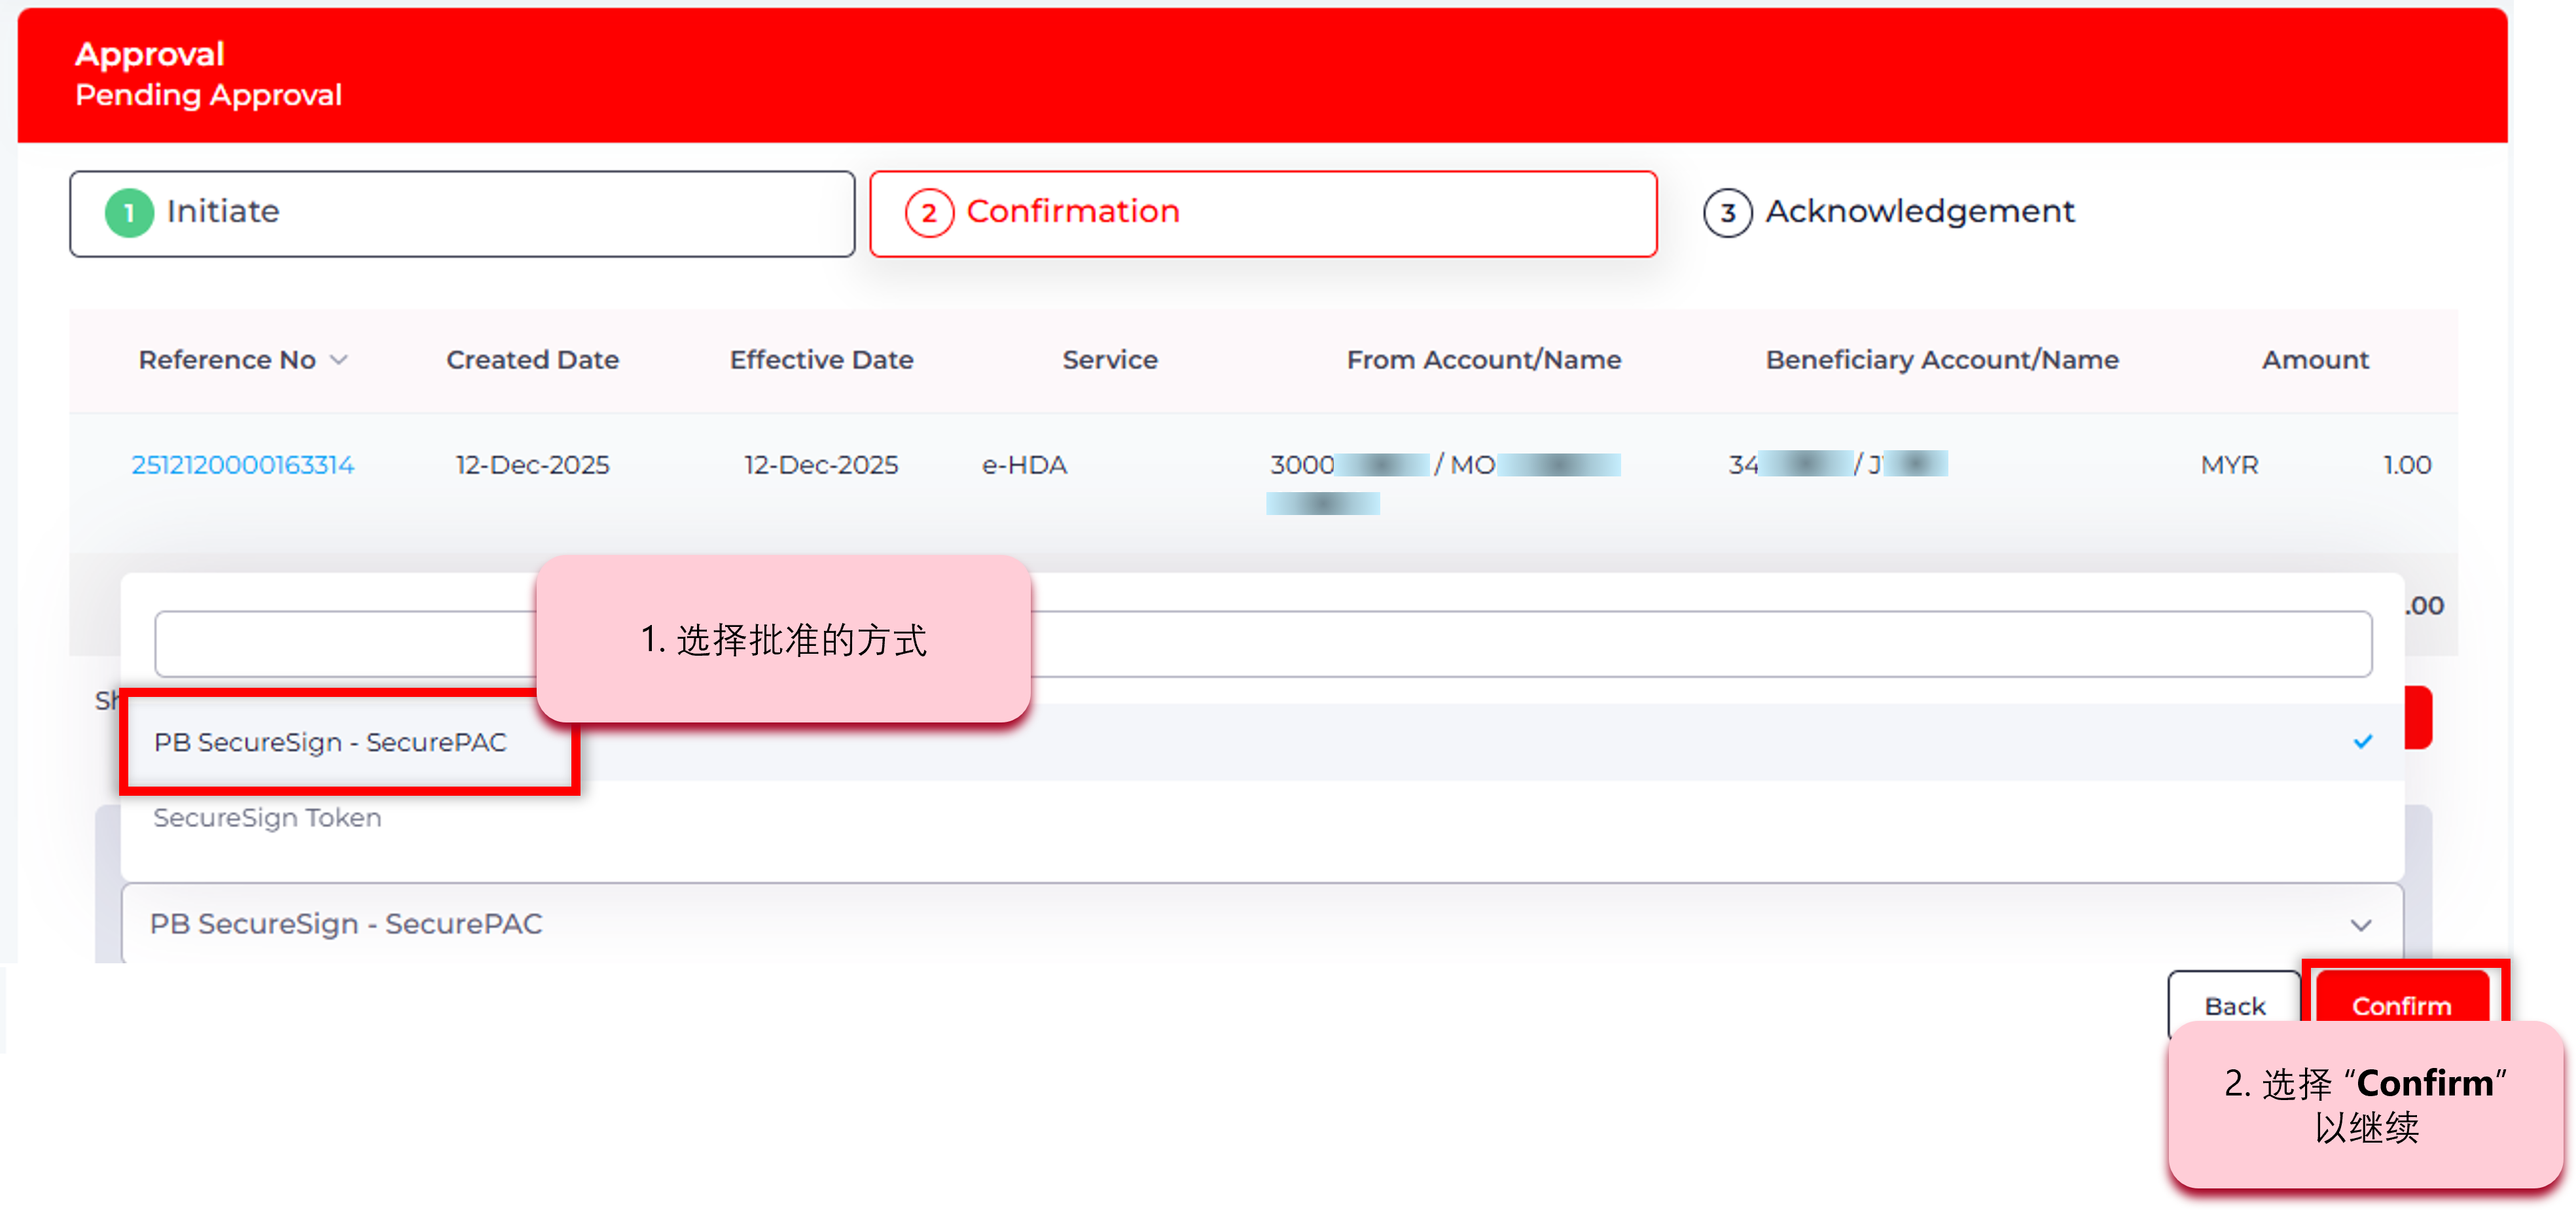Screen dimensions: 2576x1210
Task: Click From Account/Name column header
Action: click(x=1483, y=360)
